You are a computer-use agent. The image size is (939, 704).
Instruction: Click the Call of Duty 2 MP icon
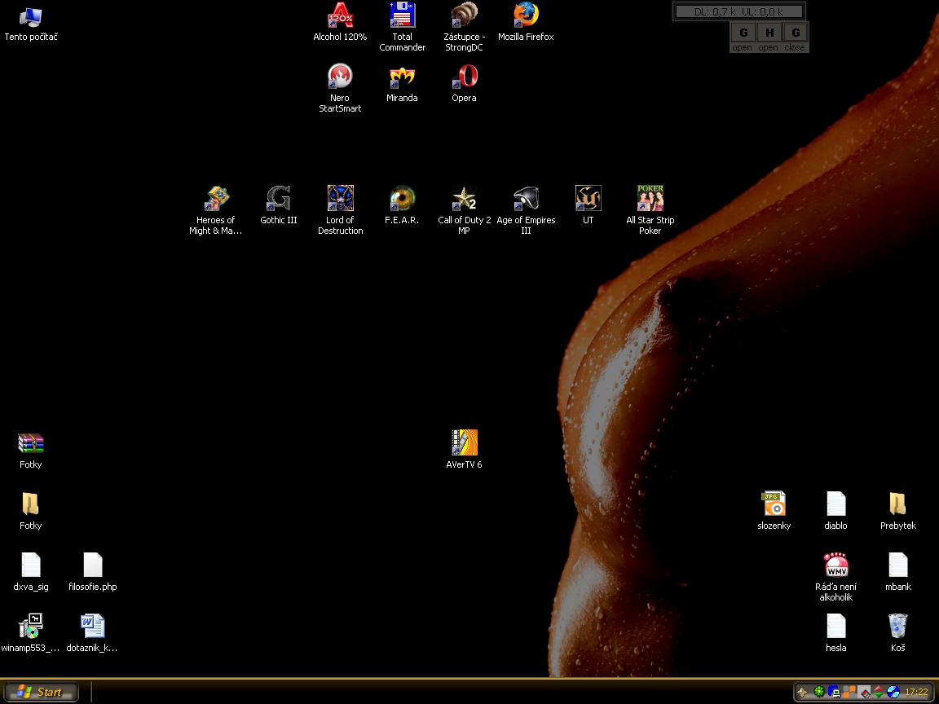tap(464, 200)
